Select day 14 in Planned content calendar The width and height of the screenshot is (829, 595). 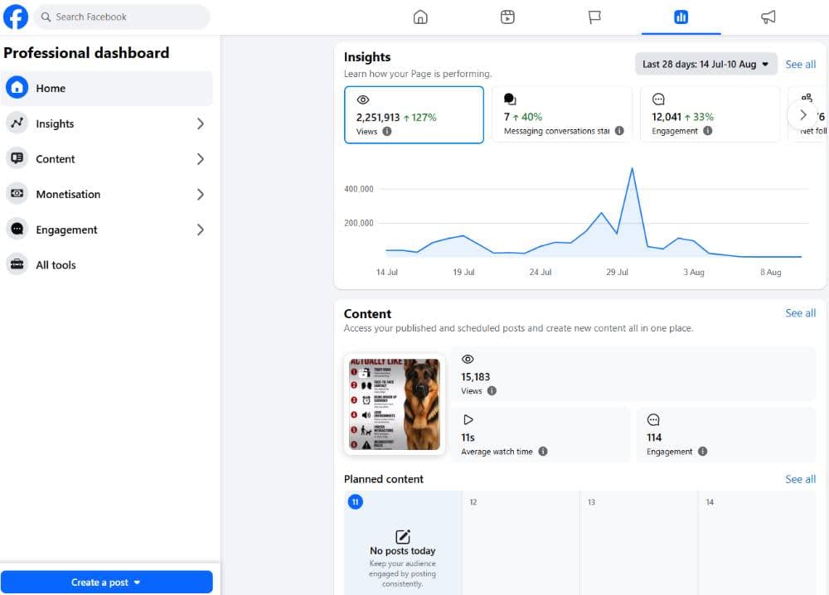pyautogui.click(x=757, y=543)
